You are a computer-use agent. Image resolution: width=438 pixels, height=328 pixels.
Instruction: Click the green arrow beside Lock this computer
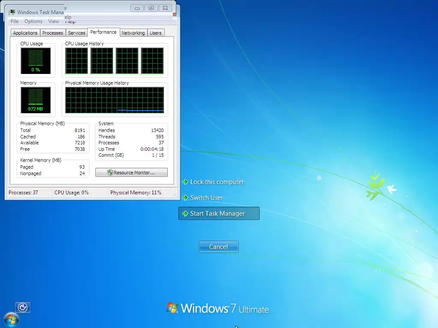185,182
